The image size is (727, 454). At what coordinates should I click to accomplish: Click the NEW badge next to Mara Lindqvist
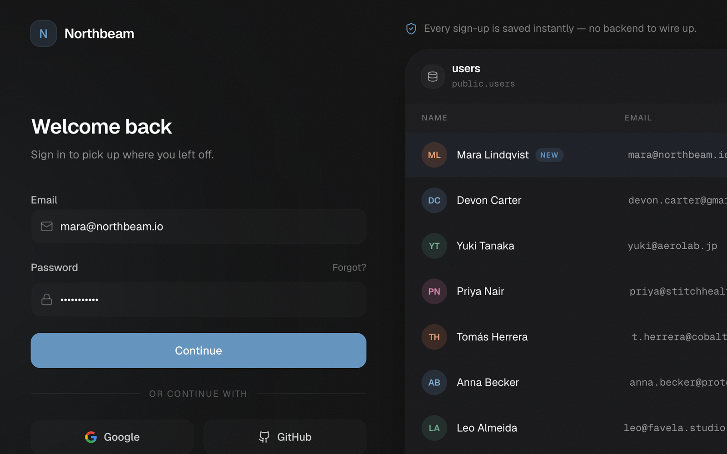click(x=549, y=155)
